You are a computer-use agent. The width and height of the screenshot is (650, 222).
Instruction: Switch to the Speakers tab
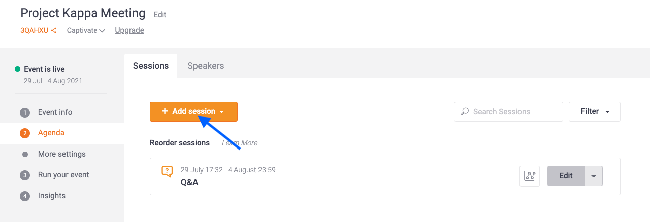(206, 66)
